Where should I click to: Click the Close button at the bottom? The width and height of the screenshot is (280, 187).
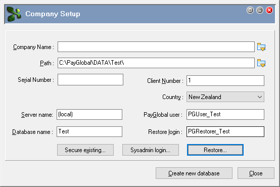256,173
